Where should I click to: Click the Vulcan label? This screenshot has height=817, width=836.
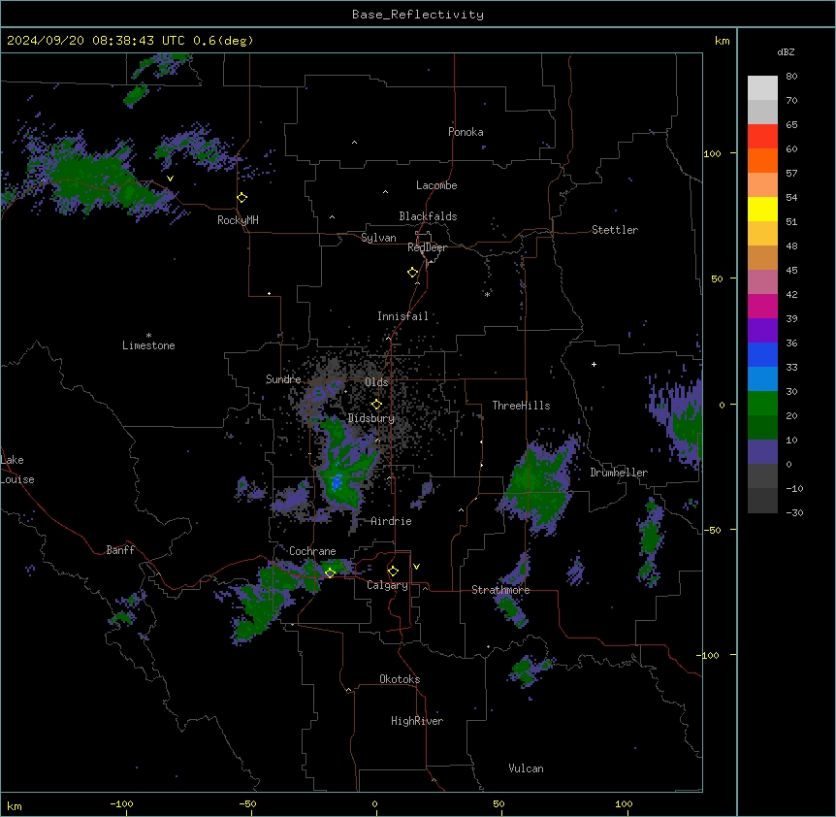click(526, 768)
